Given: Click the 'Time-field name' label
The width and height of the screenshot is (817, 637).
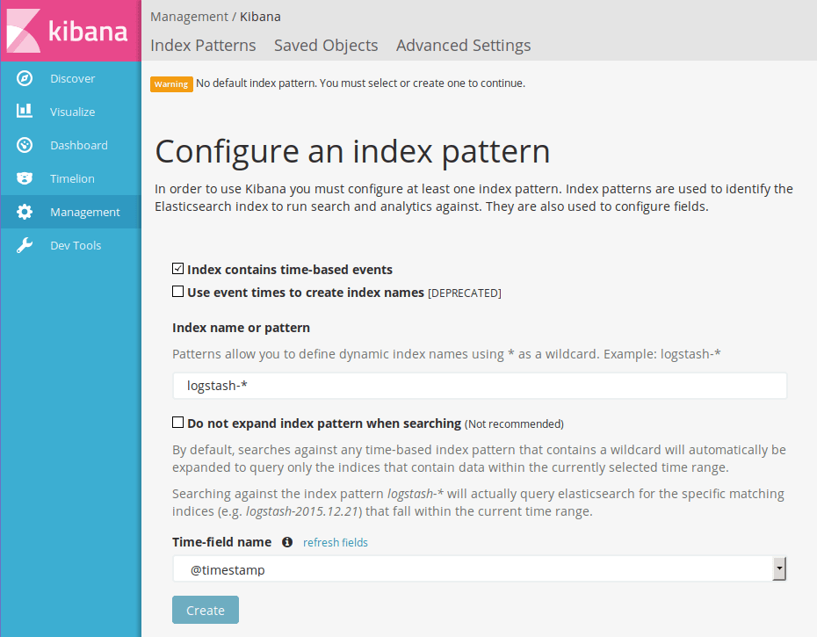Looking at the screenshot, I should pyautogui.click(x=221, y=542).
